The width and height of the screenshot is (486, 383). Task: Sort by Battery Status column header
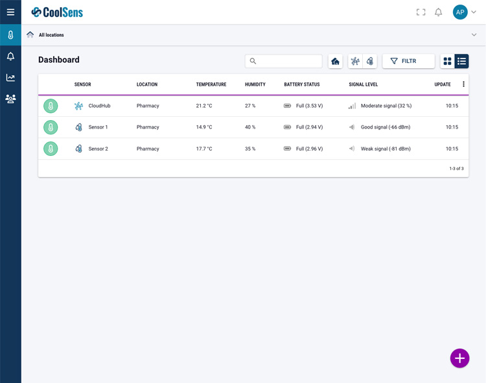tap(301, 84)
